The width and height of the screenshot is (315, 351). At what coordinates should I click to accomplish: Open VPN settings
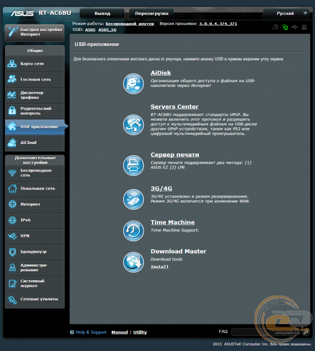click(x=35, y=236)
